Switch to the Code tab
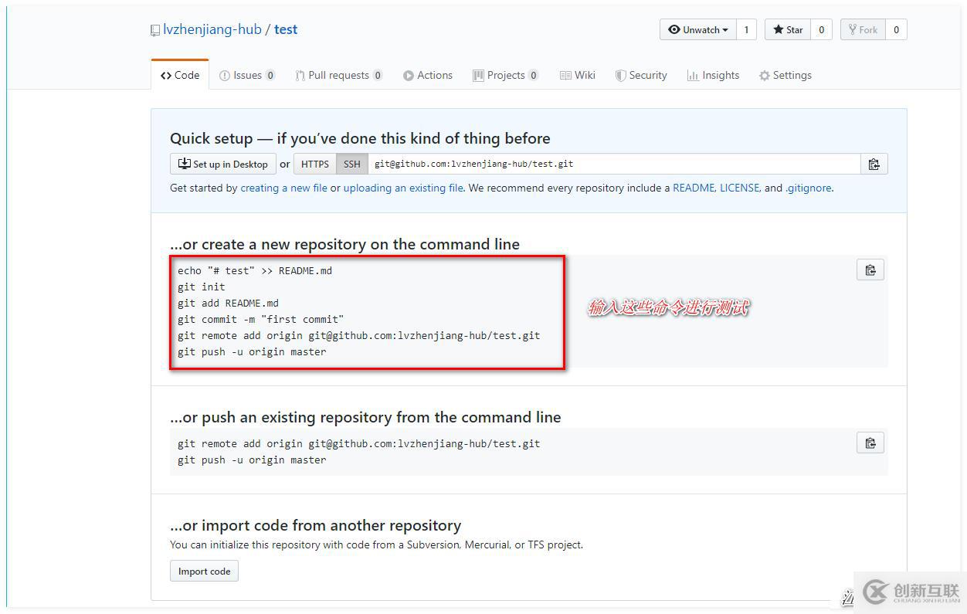This screenshot has height=614, width=967. [x=180, y=75]
